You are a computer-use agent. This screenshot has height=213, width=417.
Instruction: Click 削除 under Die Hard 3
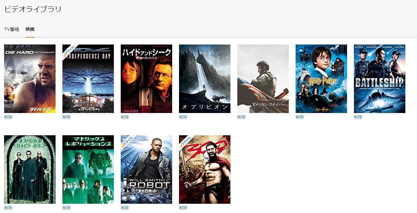pyautogui.click(x=8, y=117)
